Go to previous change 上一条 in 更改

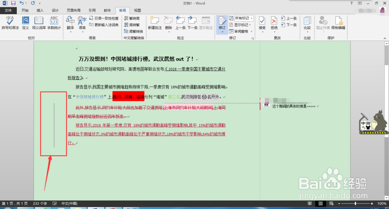[289, 18]
